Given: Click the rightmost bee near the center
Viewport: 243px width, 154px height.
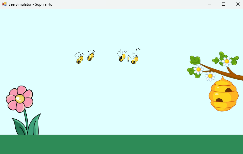Looking at the screenshot, I should 135,58.
